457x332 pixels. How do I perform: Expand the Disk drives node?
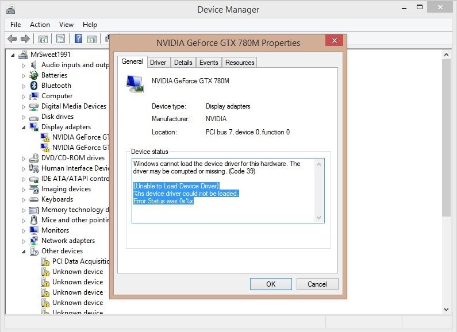24,117
